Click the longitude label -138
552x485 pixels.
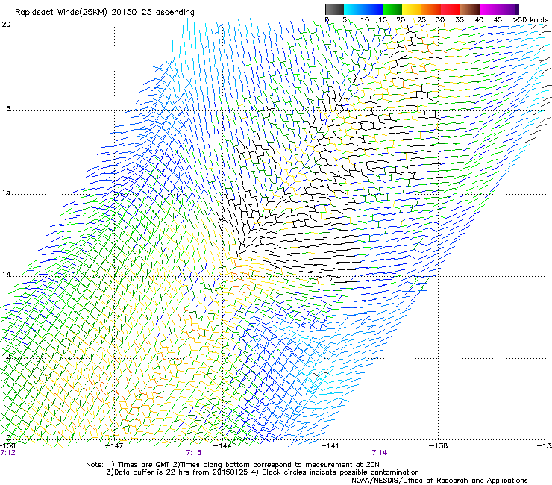[x=439, y=446]
